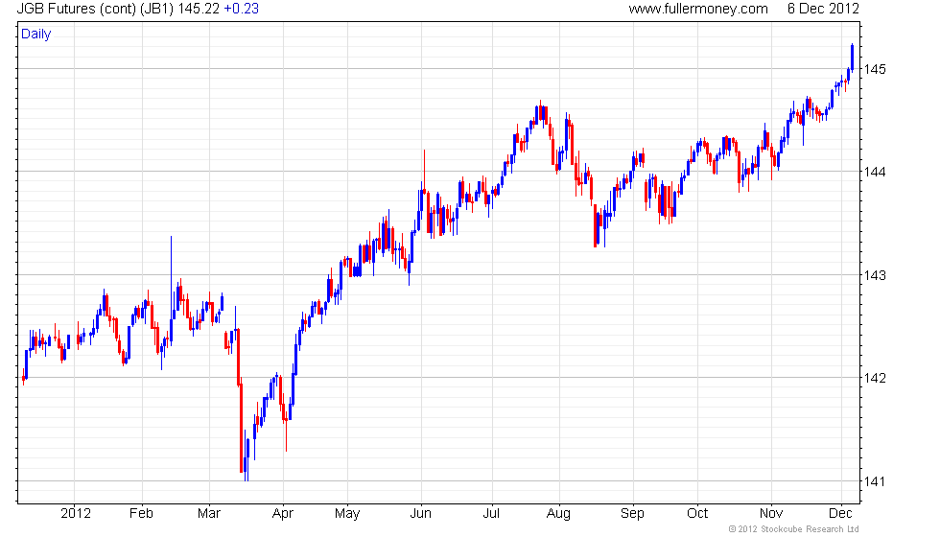This screenshot has height=537, width=940.
Task: Click the 'Apr' x-axis label
Action: click(282, 514)
